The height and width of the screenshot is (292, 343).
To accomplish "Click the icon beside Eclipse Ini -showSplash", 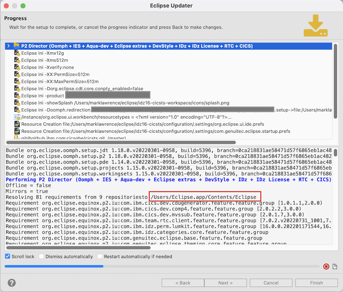I will (17, 103).
